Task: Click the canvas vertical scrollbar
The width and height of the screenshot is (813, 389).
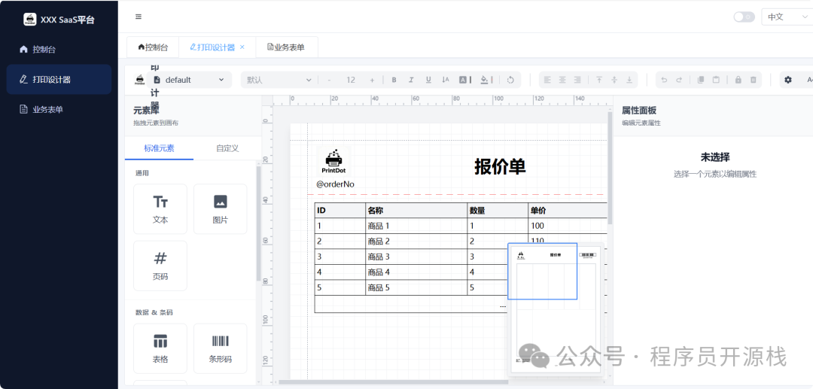Action: [x=610, y=169]
